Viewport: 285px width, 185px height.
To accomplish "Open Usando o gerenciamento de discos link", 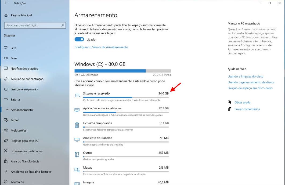I will 251,82.
